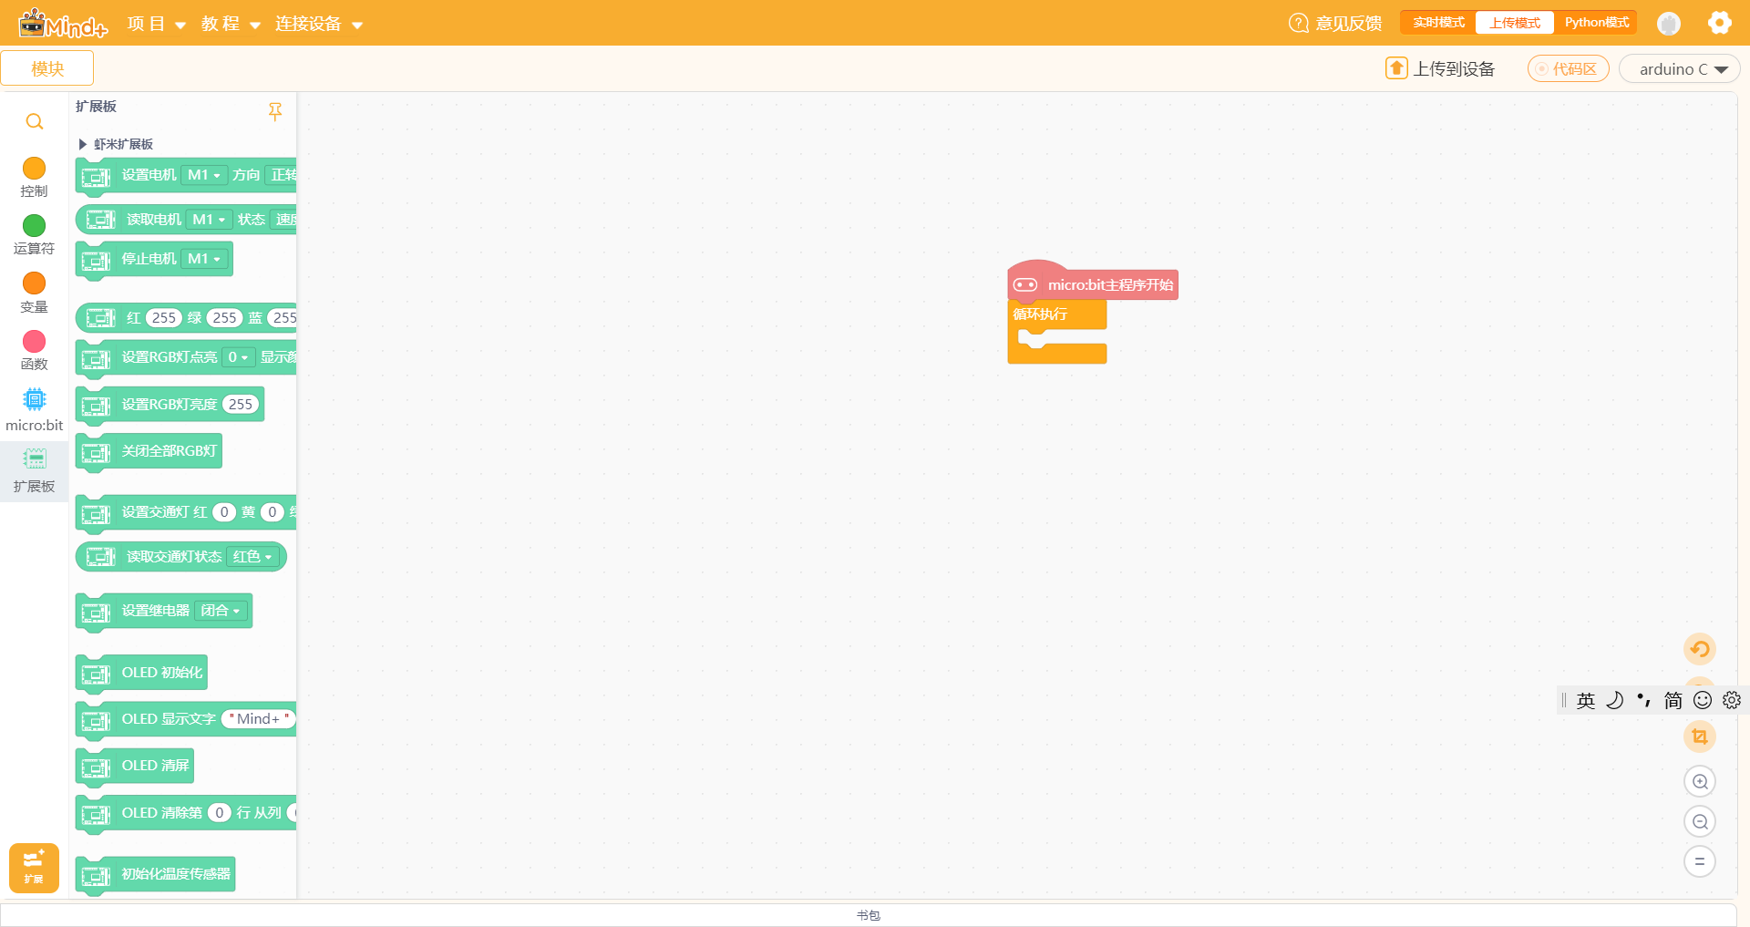
Task: Click the "Mind+" text field in OLED 显示文字
Action: pyautogui.click(x=259, y=719)
